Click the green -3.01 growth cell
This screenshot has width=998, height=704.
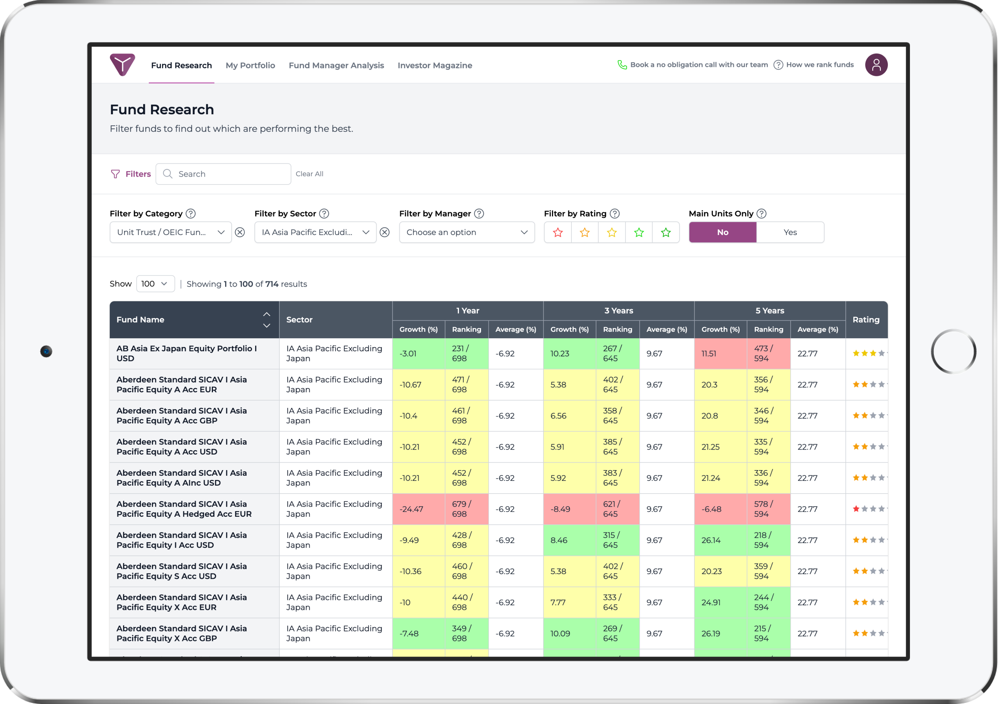[419, 353]
